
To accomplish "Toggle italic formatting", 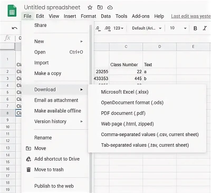I will pos(205,28).
